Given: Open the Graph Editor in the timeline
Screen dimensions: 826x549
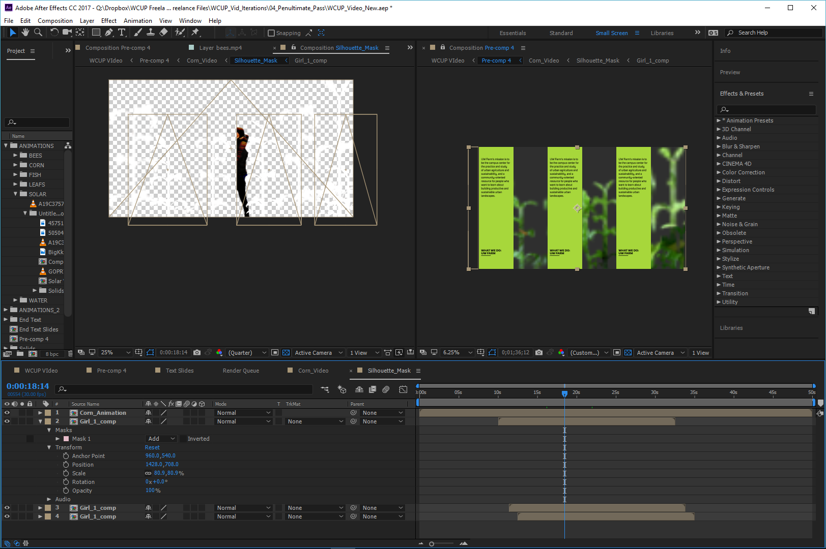Looking at the screenshot, I should 403,389.
